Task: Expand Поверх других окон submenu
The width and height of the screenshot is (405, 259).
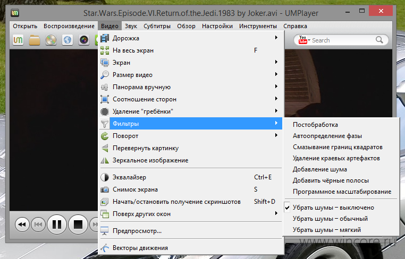Action: tap(276, 213)
